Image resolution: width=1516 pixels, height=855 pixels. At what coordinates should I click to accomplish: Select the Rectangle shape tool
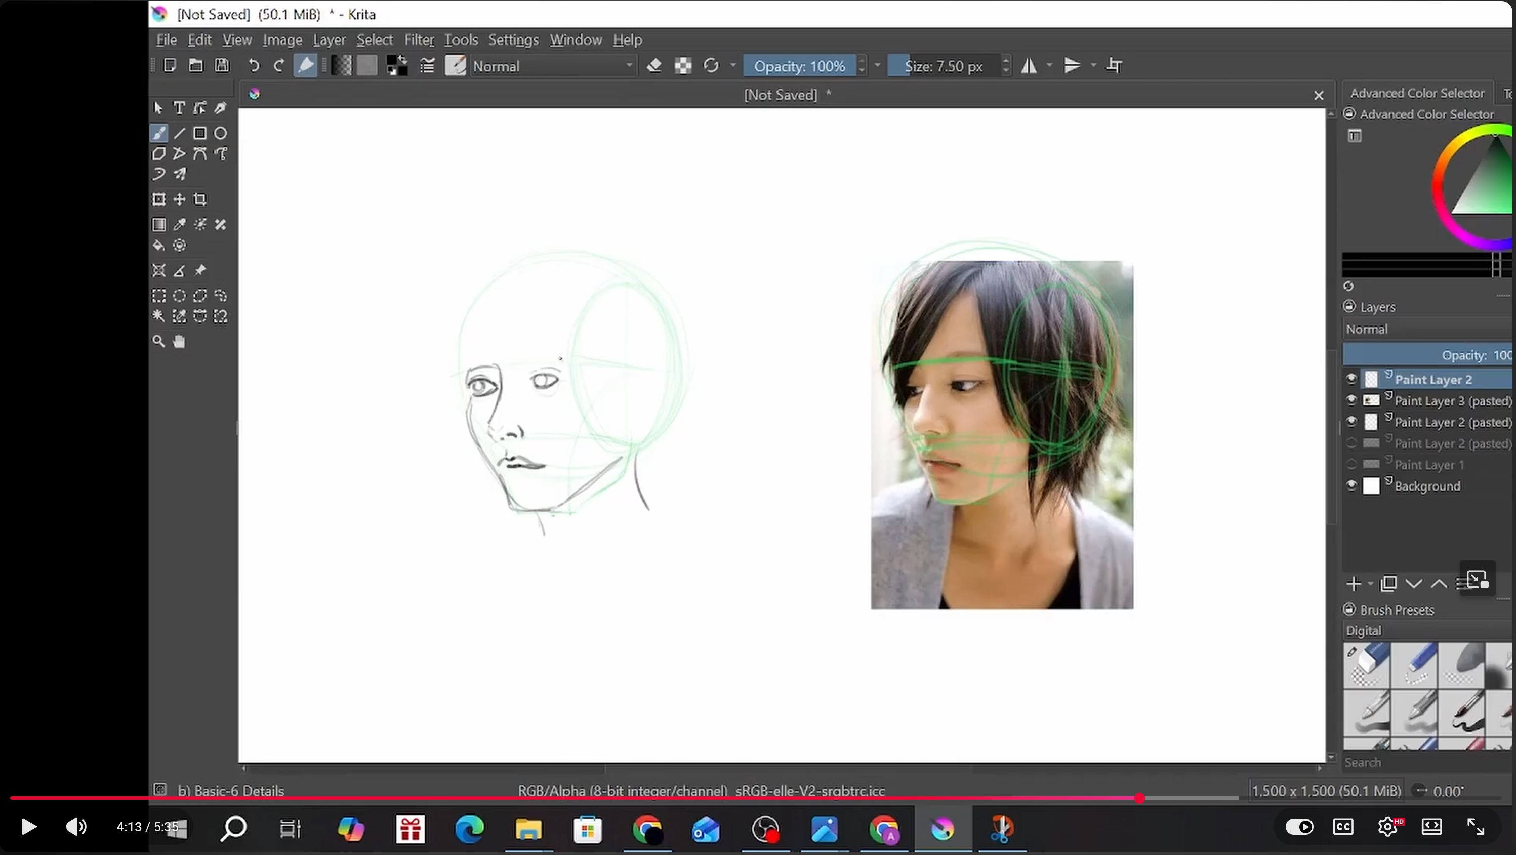(x=200, y=133)
